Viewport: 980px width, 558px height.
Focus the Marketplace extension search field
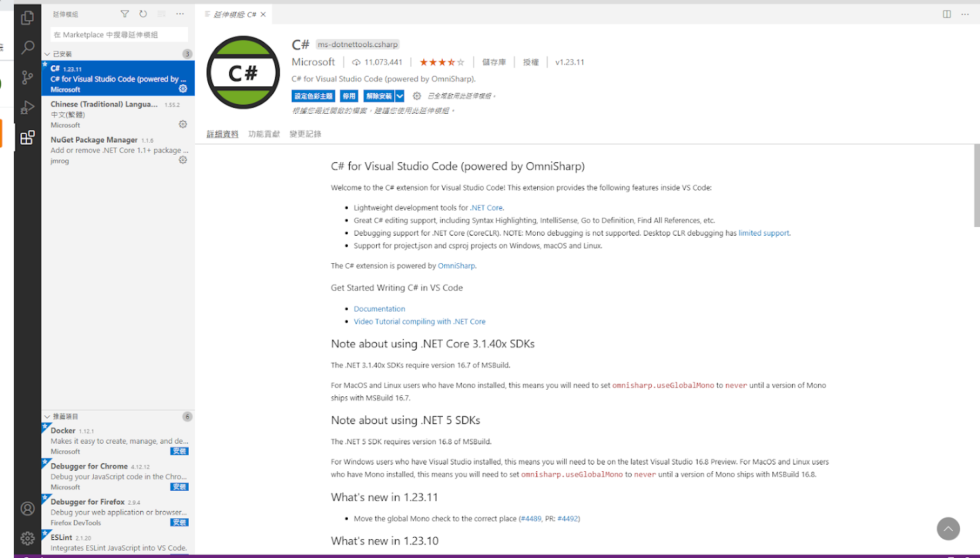119,34
